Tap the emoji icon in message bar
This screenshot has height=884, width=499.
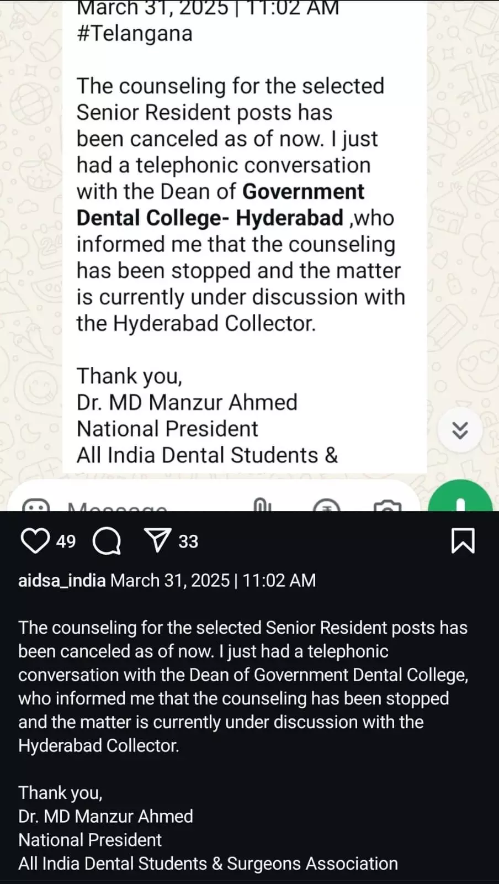point(36,506)
